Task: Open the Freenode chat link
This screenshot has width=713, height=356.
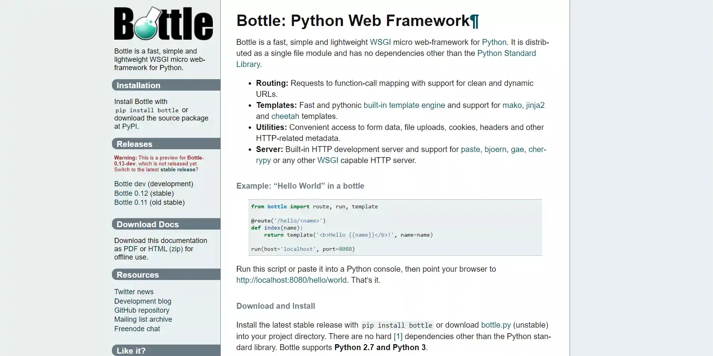Action: [x=137, y=329]
